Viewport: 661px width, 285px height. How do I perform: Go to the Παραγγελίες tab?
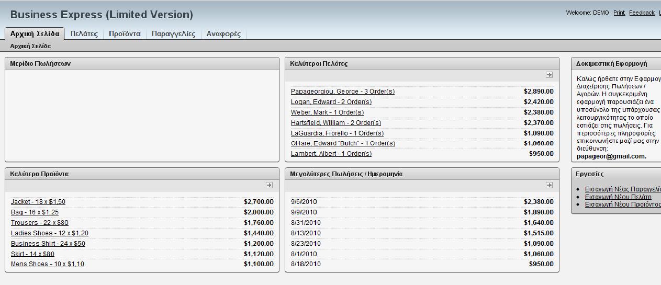[173, 33]
